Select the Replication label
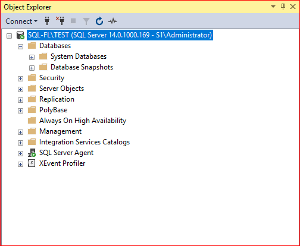Viewport: 300px width, 246px height. [57, 99]
